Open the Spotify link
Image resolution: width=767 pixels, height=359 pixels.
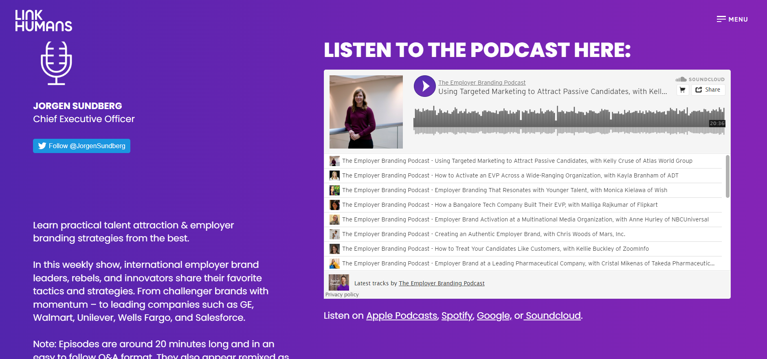[x=457, y=315]
